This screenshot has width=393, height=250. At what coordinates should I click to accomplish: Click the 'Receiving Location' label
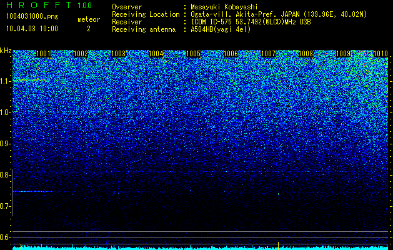[146, 14]
